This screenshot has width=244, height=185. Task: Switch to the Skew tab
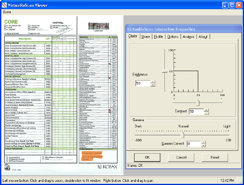[145, 37]
